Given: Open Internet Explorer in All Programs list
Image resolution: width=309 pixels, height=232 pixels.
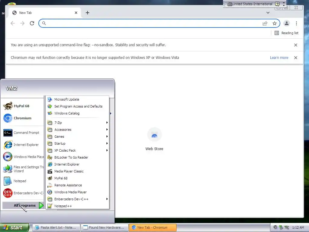Looking at the screenshot, I should pos(78,164).
